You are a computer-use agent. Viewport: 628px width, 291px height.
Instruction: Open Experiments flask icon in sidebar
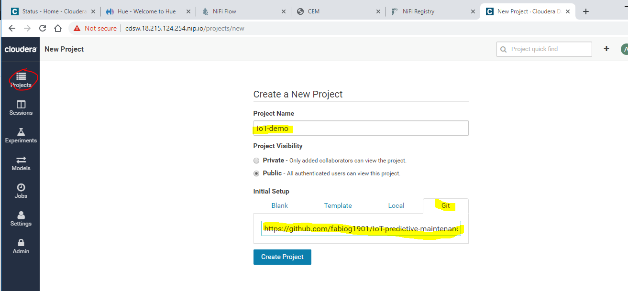tap(21, 132)
